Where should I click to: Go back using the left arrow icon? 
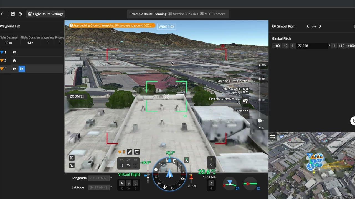[x=2, y=14]
